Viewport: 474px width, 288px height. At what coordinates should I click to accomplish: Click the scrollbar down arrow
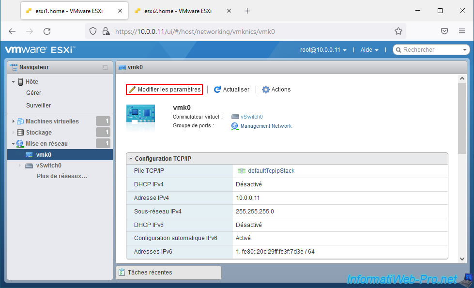point(462,259)
